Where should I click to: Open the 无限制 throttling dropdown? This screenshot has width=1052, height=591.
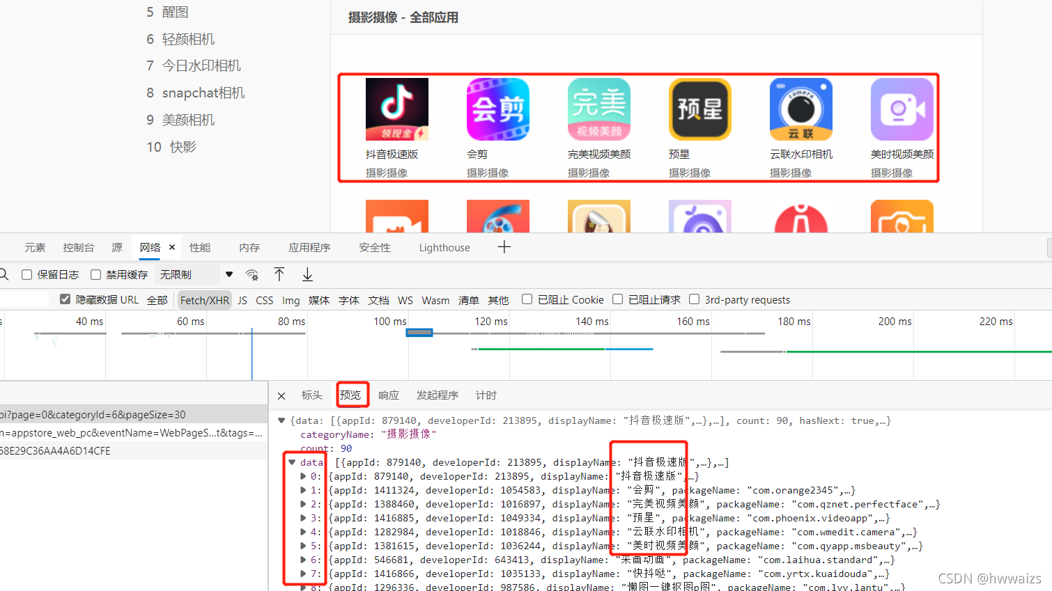click(196, 274)
